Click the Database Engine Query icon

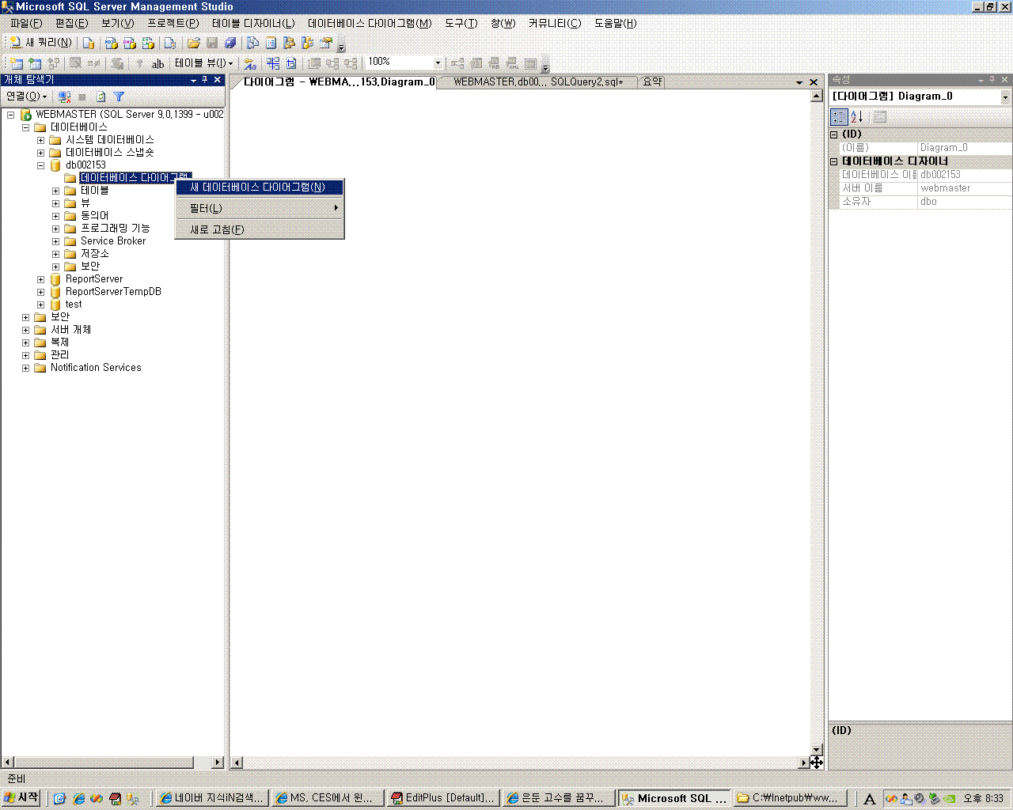click(x=89, y=43)
